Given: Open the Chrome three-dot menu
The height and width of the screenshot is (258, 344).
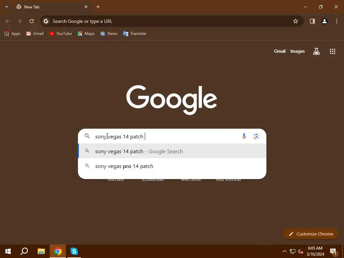Looking at the screenshot, I should pyautogui.click(x=337, y=21).
